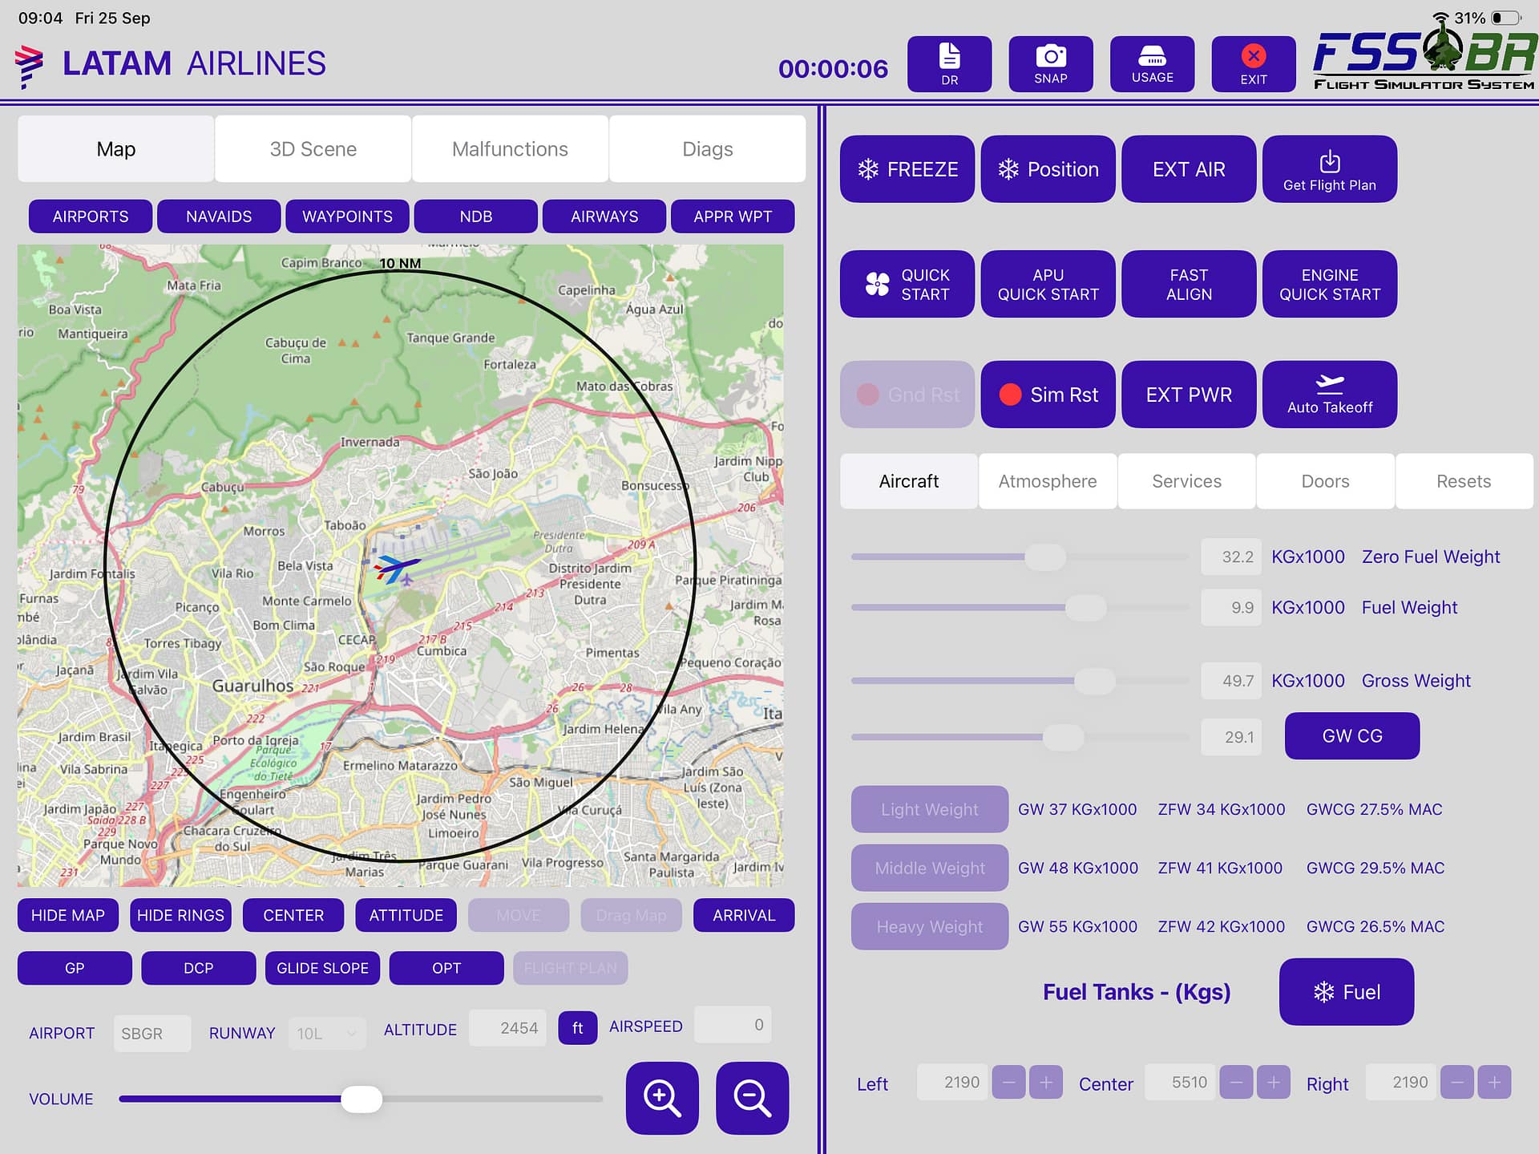Toggle APPR WPT map layer
The width and height of the screenshot is (1539, 1154).
tap(733, 217)
